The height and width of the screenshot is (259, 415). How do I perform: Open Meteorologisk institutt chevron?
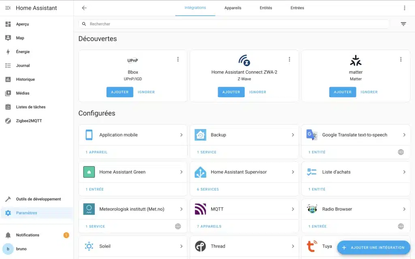tap(181, 209)
